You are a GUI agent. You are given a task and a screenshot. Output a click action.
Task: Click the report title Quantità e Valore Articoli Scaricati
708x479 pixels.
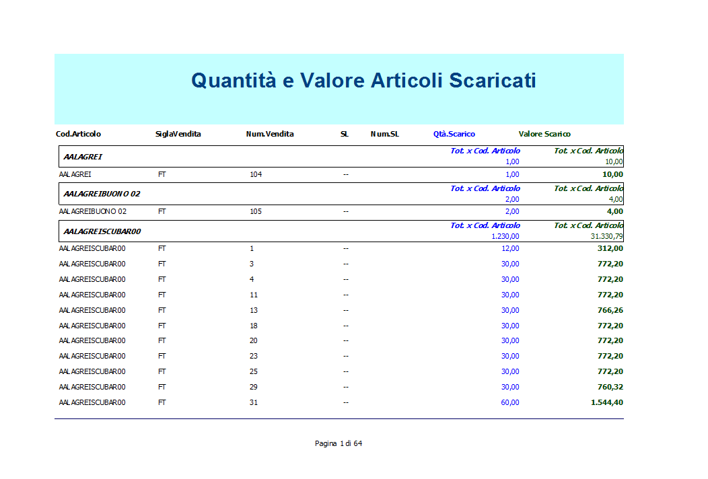363,81
